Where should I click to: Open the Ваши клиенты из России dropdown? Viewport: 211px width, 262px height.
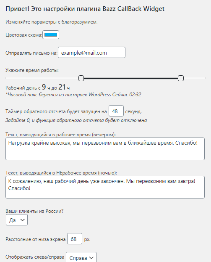tap(17, 220)
